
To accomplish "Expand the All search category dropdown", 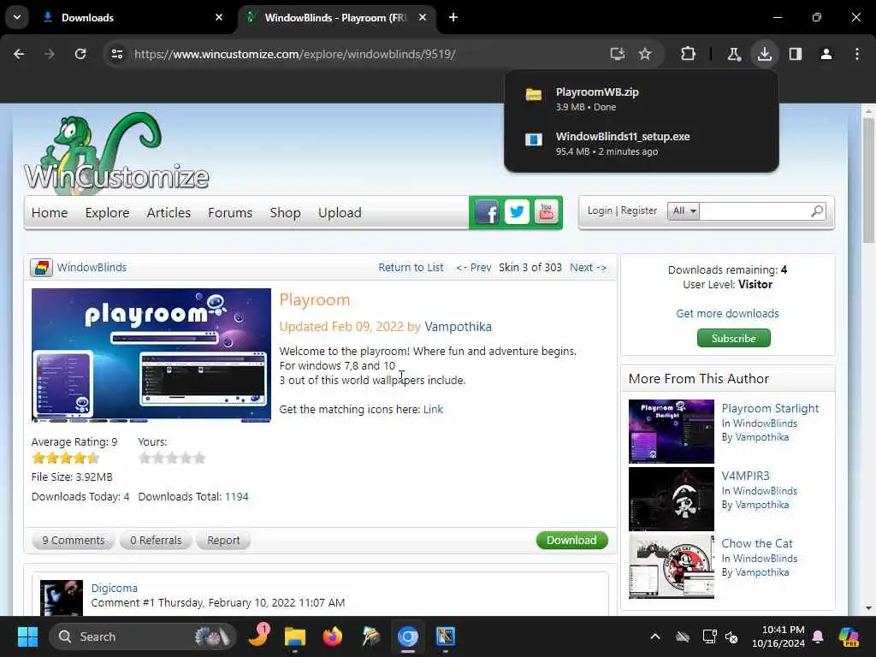I will (684, 211).
